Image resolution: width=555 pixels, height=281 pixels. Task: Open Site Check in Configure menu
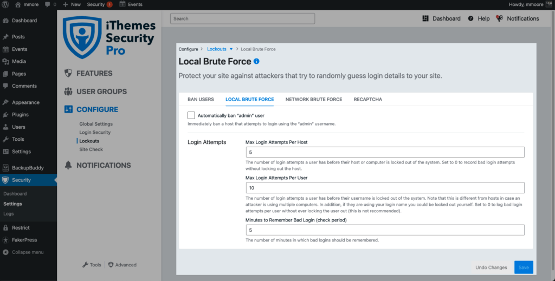pyautogui.click(x=91, y=149)
